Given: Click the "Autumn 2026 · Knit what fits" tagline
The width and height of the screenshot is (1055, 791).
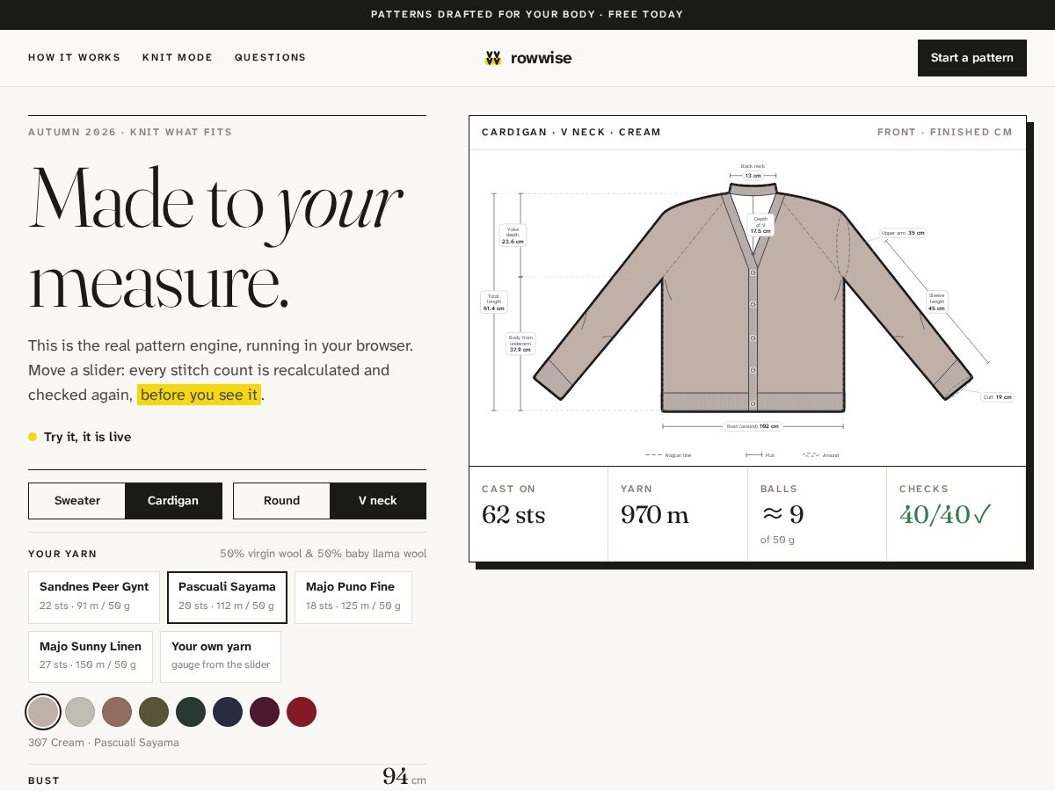Looking at the screenshot, I should coord(130,132).
